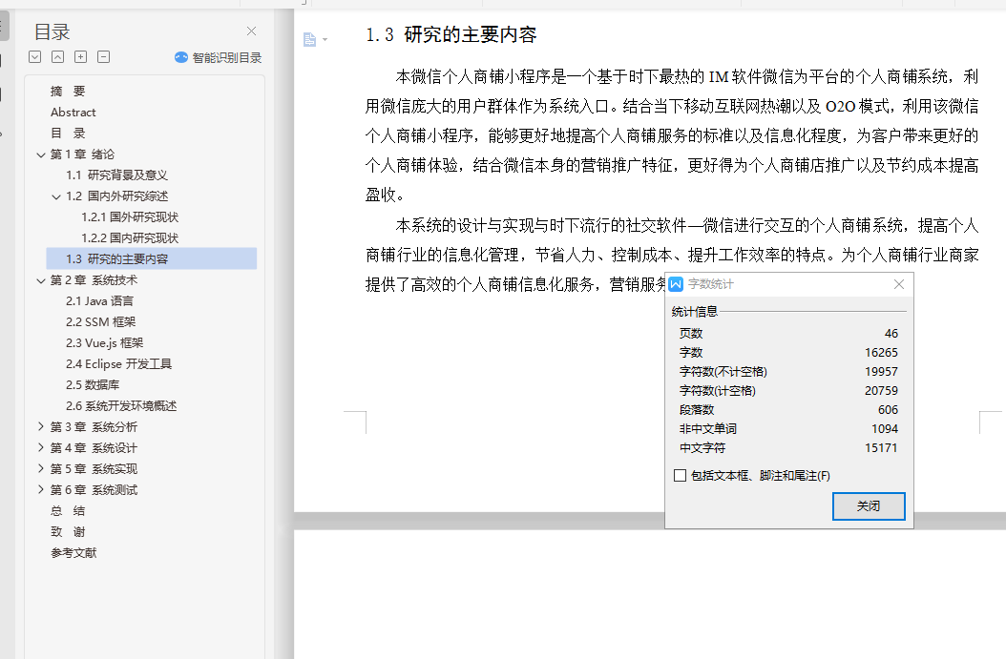Image resolution: width=1006 pixels, height=659 pixels.
Task: Collapse all headings with the minus icon
Action: pos(103,57)
